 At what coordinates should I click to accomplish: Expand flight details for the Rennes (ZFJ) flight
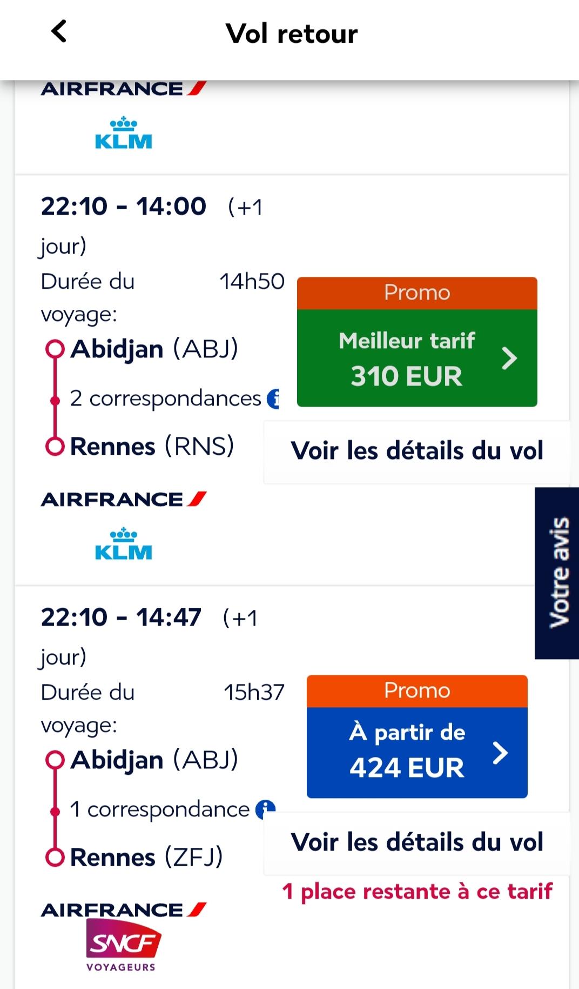click(x=416, y=842)
